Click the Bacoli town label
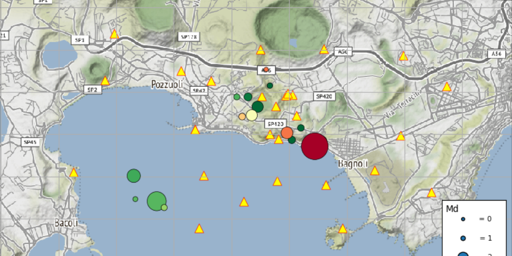The height and width of the screenshot is (256, 512). (67, 223)
